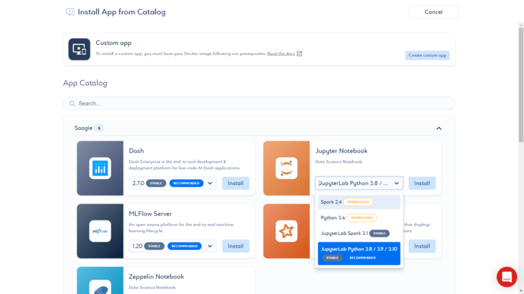Click the Saagie section title
This screenshot has height=294, width=524.
click(x=83, y=128)
